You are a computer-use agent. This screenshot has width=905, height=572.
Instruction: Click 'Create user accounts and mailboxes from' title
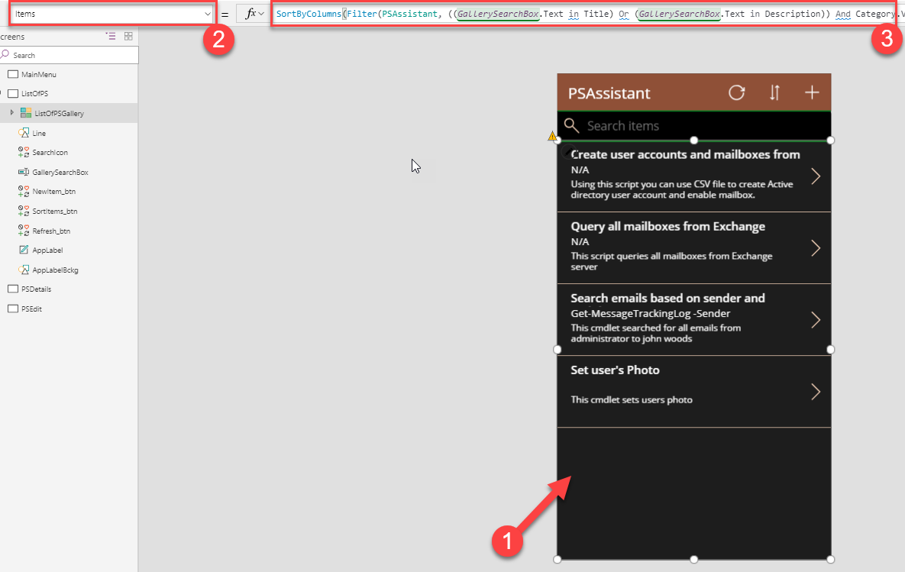tap(685, 155)
